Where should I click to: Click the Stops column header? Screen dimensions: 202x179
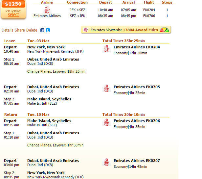pyautogui.click(x=167, y=2)
